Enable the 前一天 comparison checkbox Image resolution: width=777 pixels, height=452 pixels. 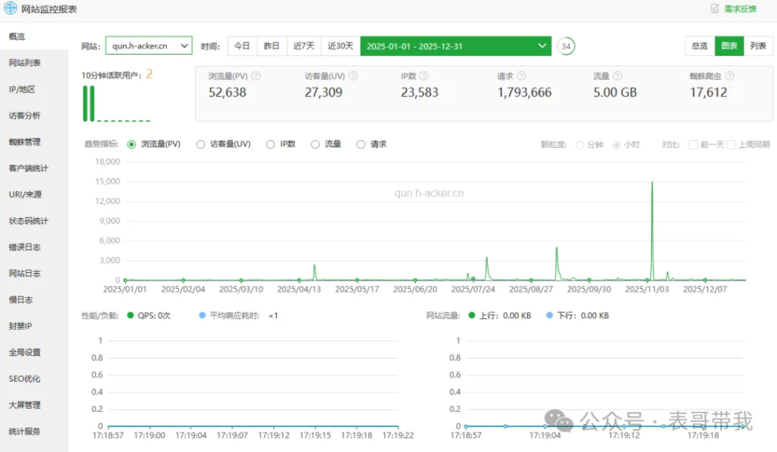[693, 145]
